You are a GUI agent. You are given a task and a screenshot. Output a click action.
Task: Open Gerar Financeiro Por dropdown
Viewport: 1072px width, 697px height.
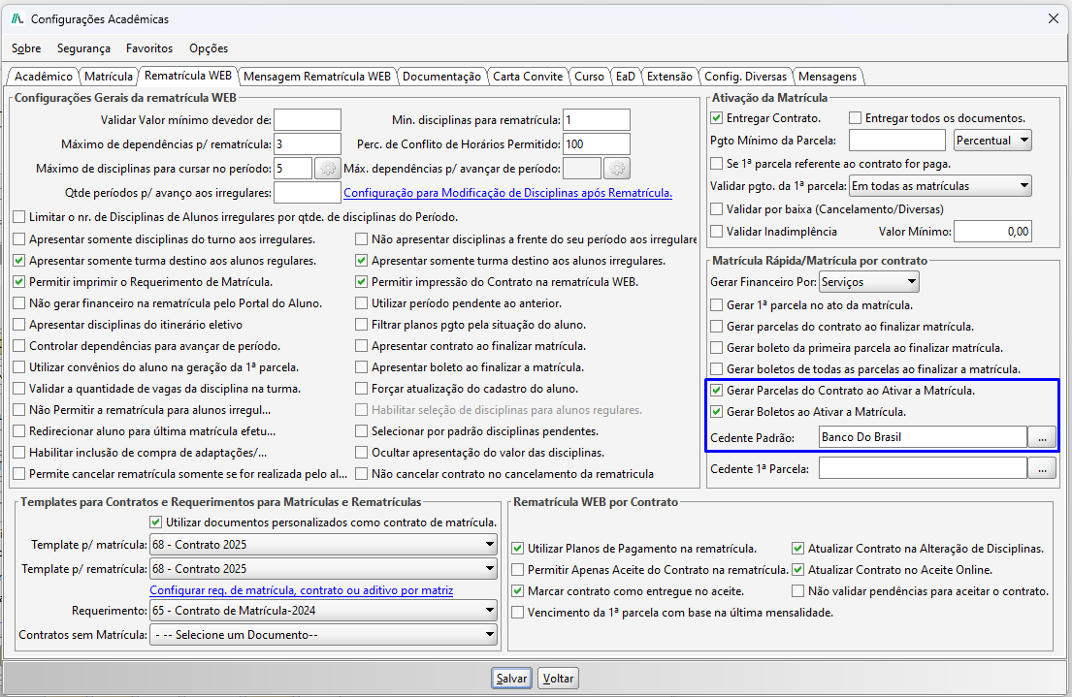(869, 282)
